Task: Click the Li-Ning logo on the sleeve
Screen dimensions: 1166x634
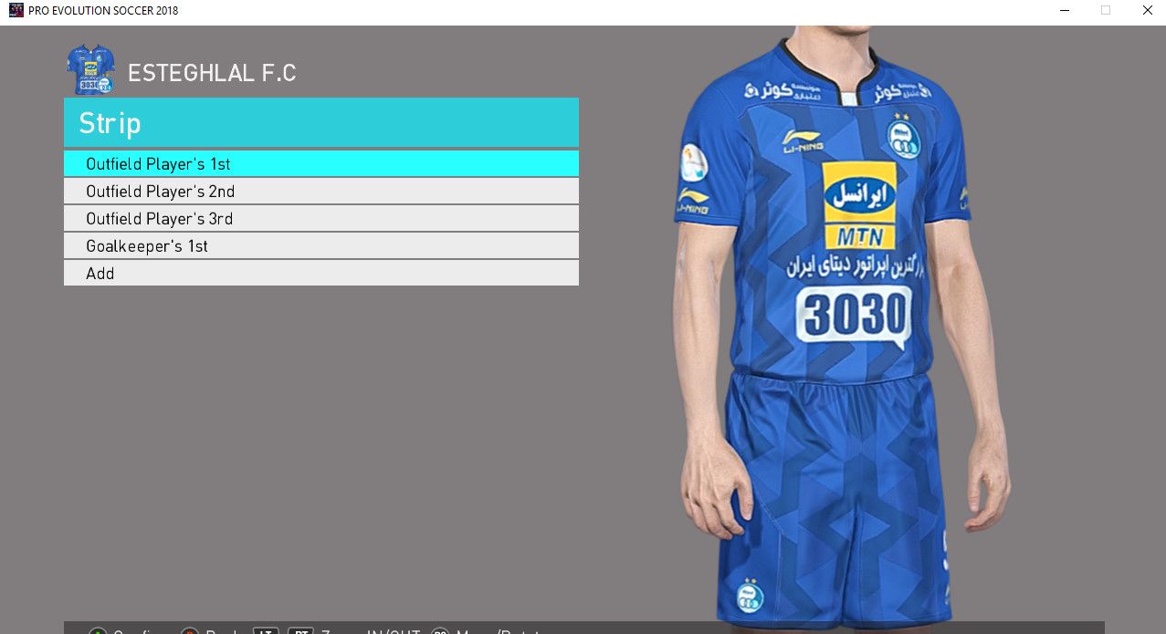Action: coord(692,200)
